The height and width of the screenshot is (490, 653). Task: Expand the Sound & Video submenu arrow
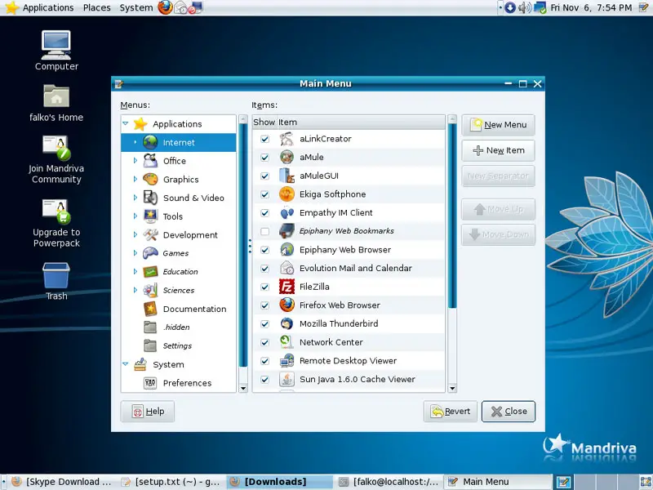pos(135,198)
